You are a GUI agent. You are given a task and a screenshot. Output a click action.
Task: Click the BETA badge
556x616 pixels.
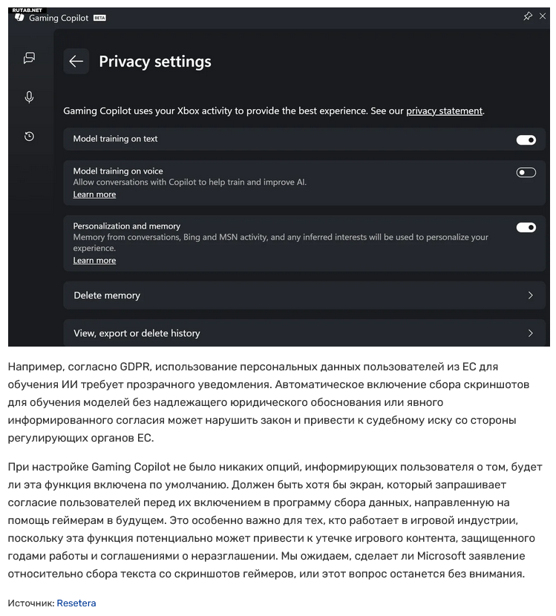[99, 18]
